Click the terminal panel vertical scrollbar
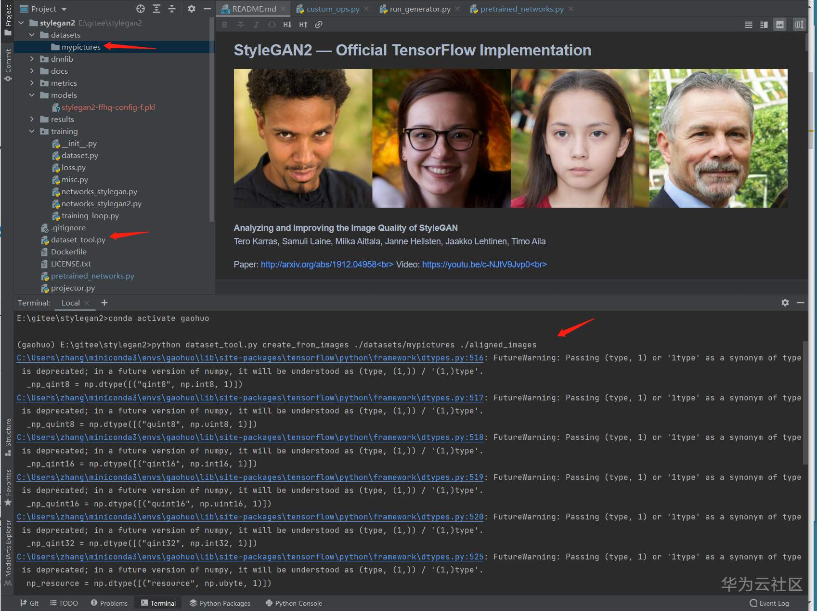The width and height of the screenshot is (817, 611). (x=805, y=402)
